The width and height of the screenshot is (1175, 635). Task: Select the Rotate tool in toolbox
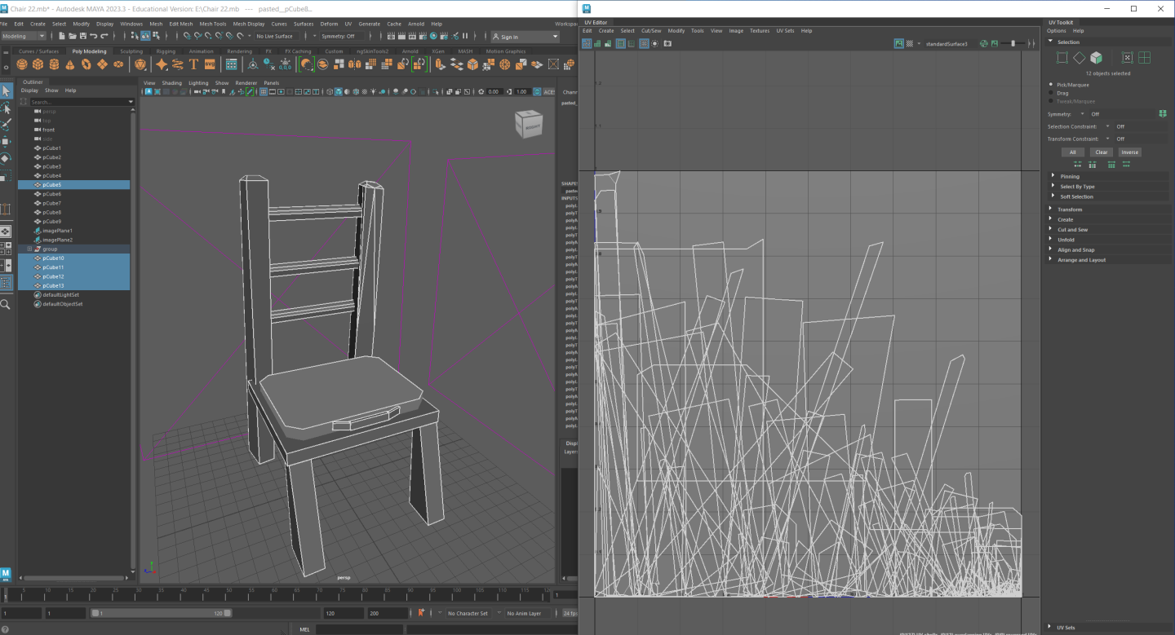pos(6,159)
